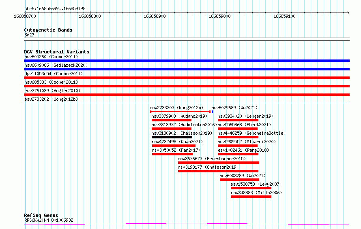The width and height of the screenshot is (361, 229).
Task: Select the 6q27 cytogenetic band label
Action: click(x=29, y=35)
